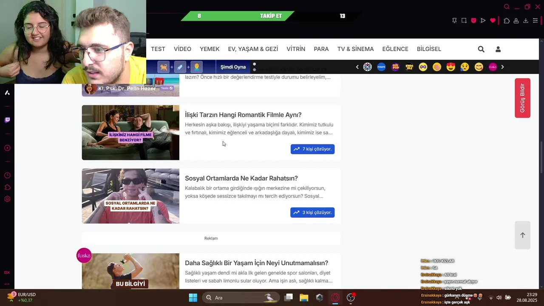Open sidebar three-dots setup menu
Image resolution: width=544 pixels, height=306 pixels.
pyautogui.click(x=7, y=284)
